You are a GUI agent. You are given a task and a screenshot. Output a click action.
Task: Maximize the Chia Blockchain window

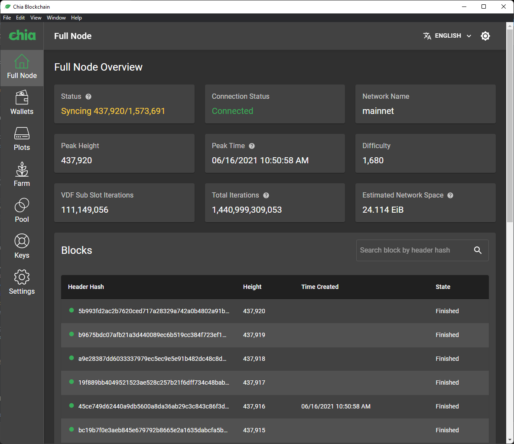[484, 6]
